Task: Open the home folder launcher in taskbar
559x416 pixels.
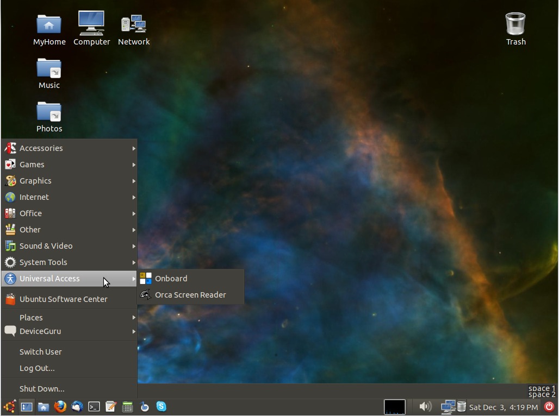Action: [44, 407]
